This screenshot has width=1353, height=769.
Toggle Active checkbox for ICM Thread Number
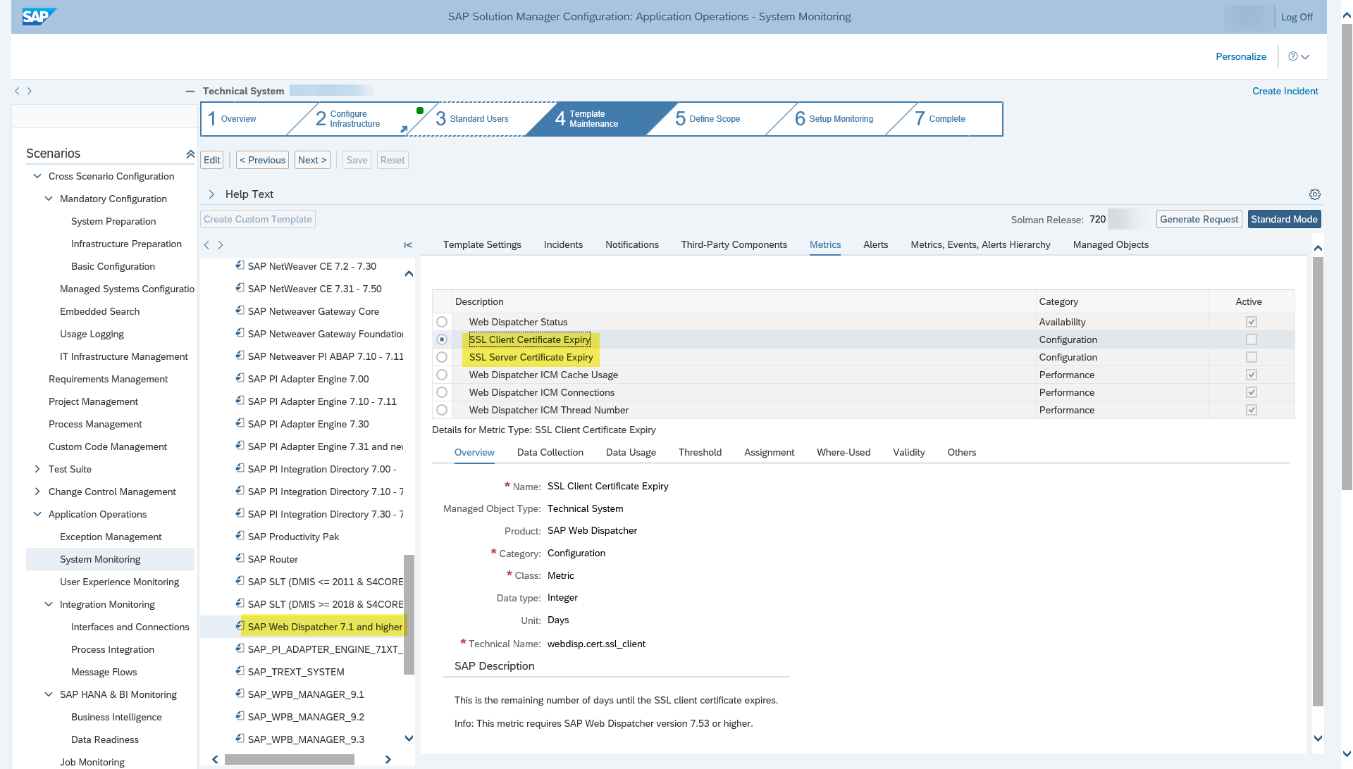click(x=1252, y=410)
